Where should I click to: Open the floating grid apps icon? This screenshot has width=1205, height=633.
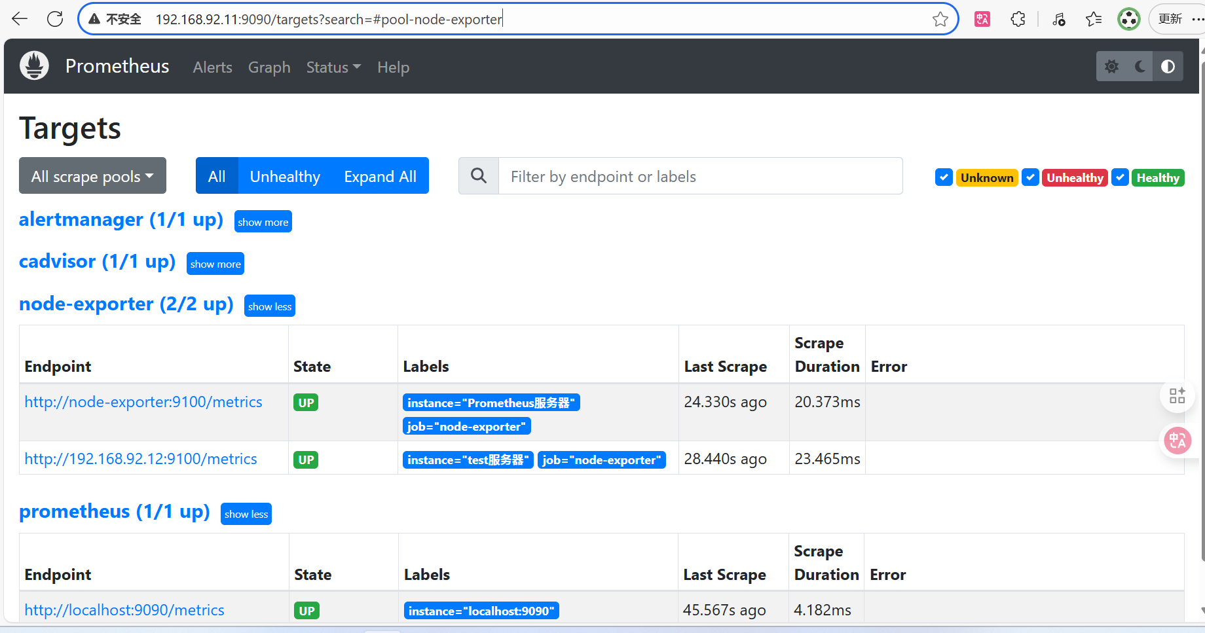coord(1177,395)
